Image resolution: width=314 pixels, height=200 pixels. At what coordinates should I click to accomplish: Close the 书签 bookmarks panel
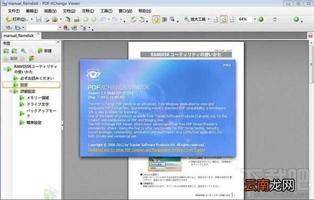(58, 42)
